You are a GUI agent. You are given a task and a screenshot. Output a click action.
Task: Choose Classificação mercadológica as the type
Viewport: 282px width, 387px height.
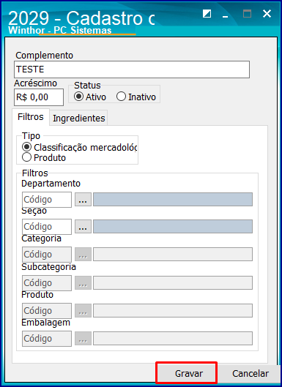coord(79,147)
